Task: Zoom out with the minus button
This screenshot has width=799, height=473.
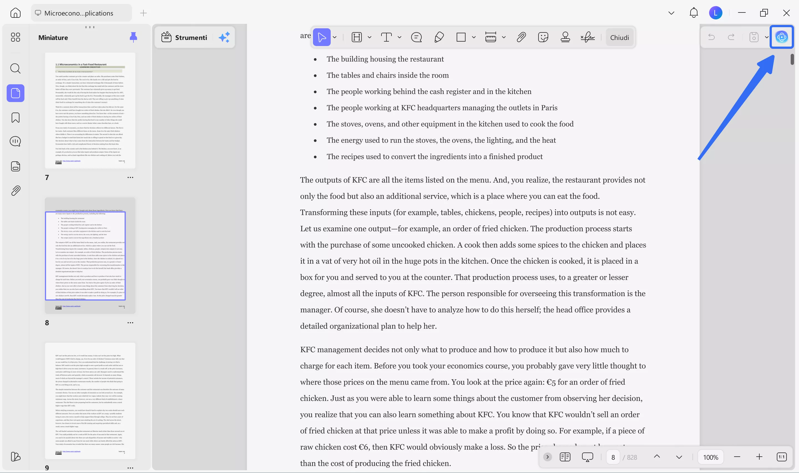Action: (x=737, y=457)
